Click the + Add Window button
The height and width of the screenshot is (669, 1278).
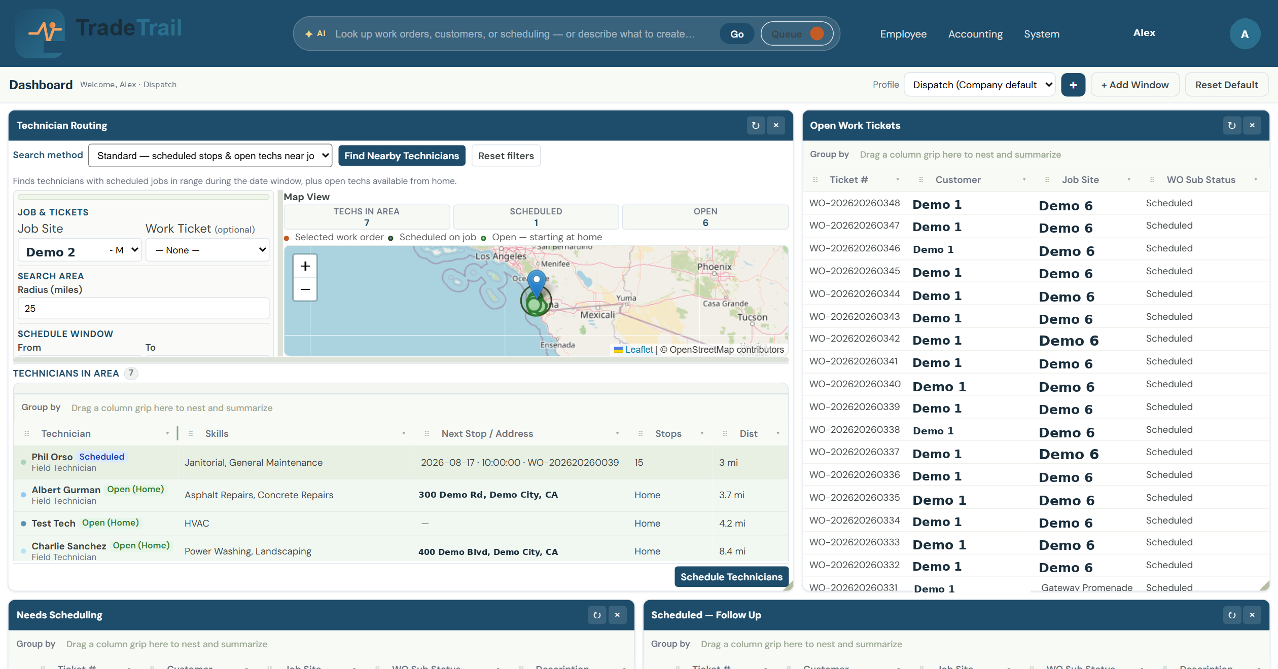(1135, 85)
